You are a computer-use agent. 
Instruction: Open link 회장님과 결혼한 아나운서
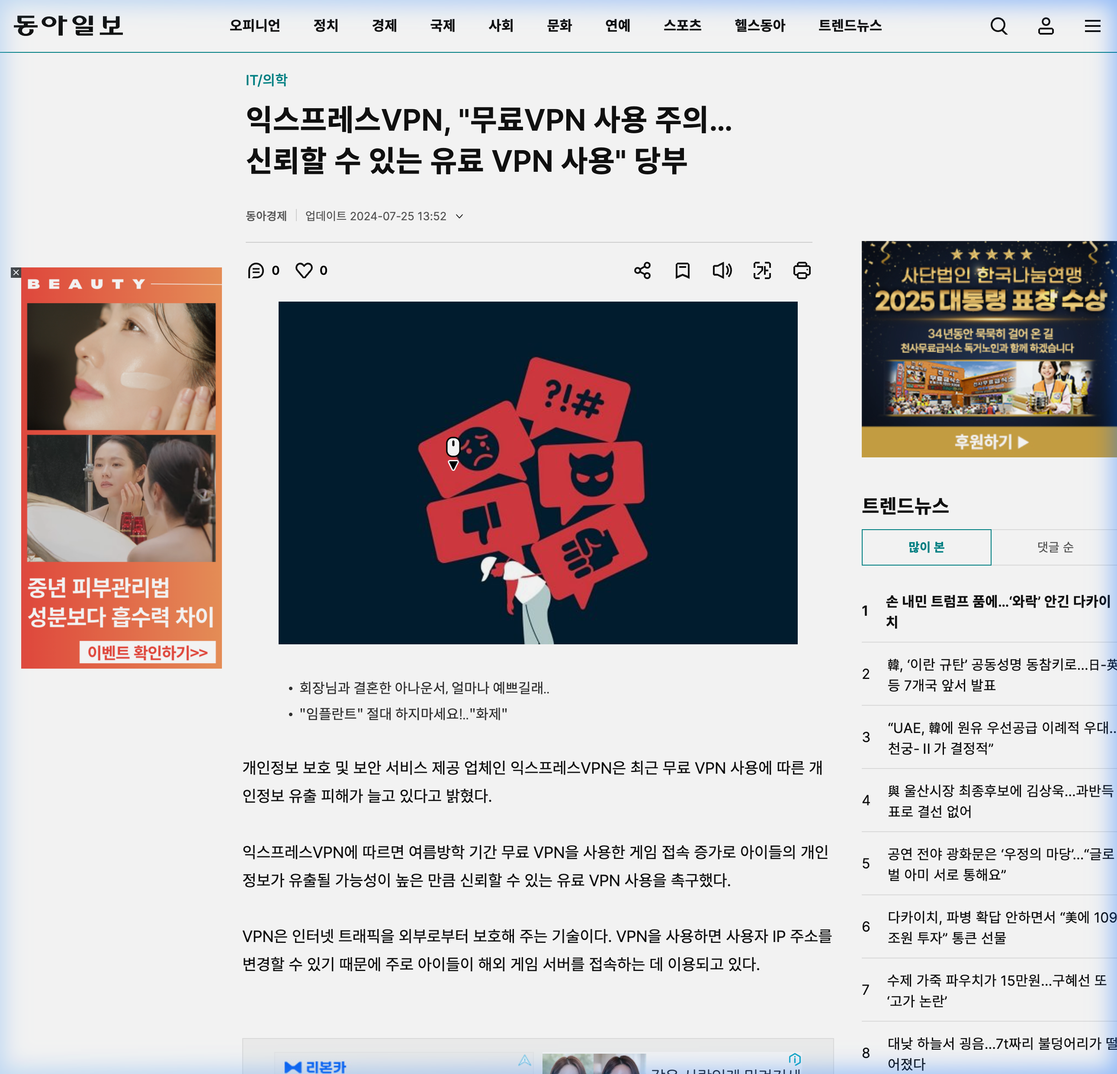[x=424, y=688]
